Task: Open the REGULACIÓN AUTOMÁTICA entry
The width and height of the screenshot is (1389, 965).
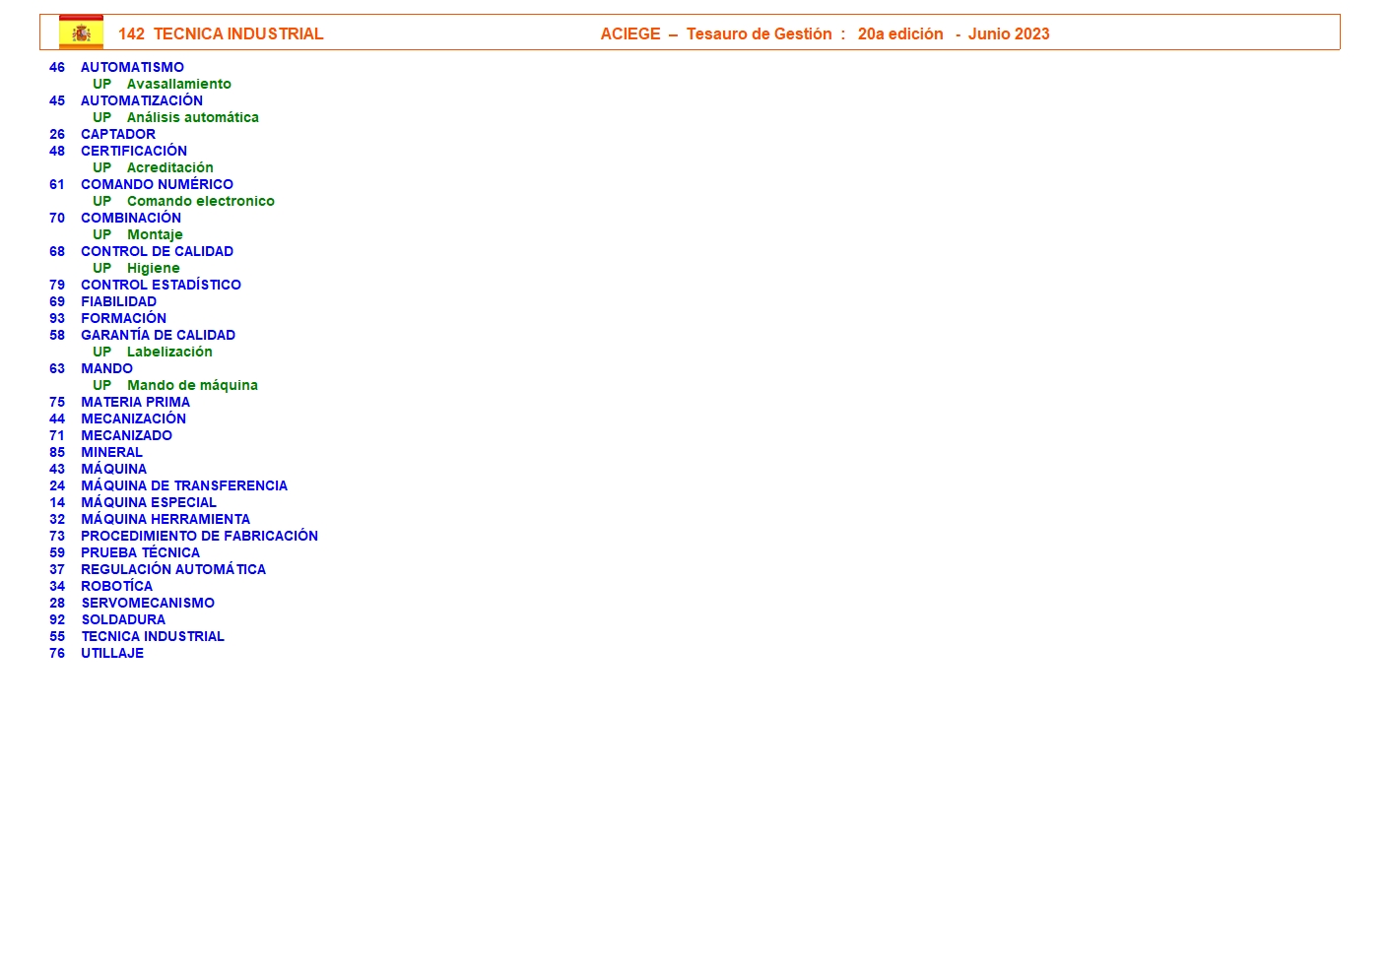Action: [173, 569]
